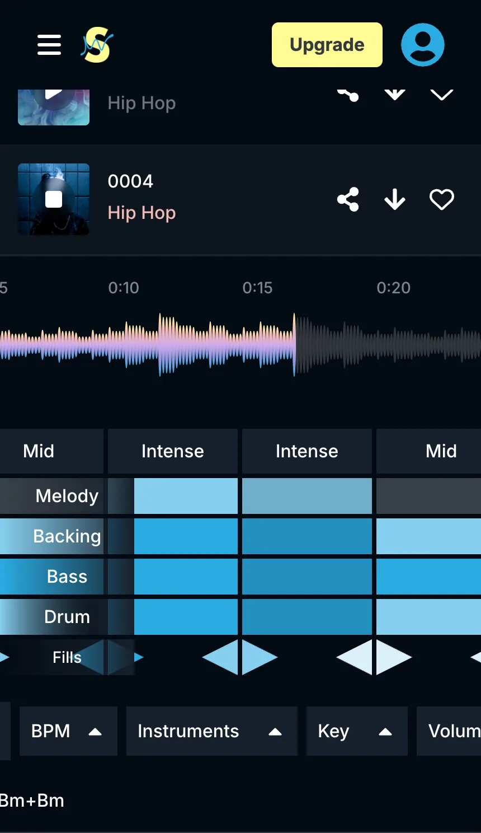Toggle white left fill arrow before right Mid
Image resolution: width=481 pixels, height=833 pixels.
(x=354, y=657)
